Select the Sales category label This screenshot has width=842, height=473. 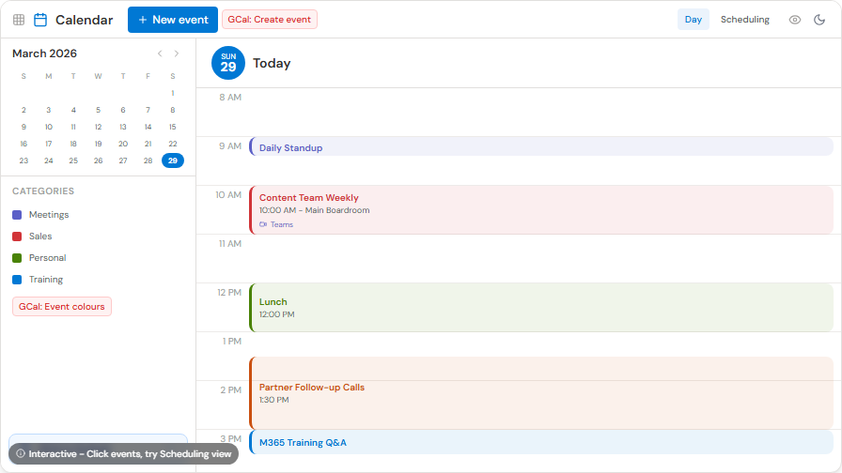(x=40, y=236)
